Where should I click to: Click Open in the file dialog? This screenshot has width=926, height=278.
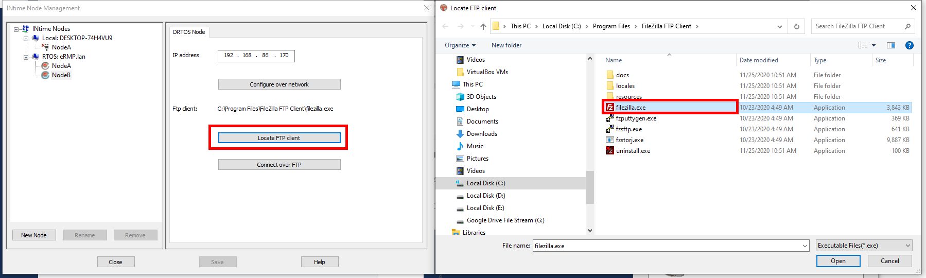[x=838, y=261]
